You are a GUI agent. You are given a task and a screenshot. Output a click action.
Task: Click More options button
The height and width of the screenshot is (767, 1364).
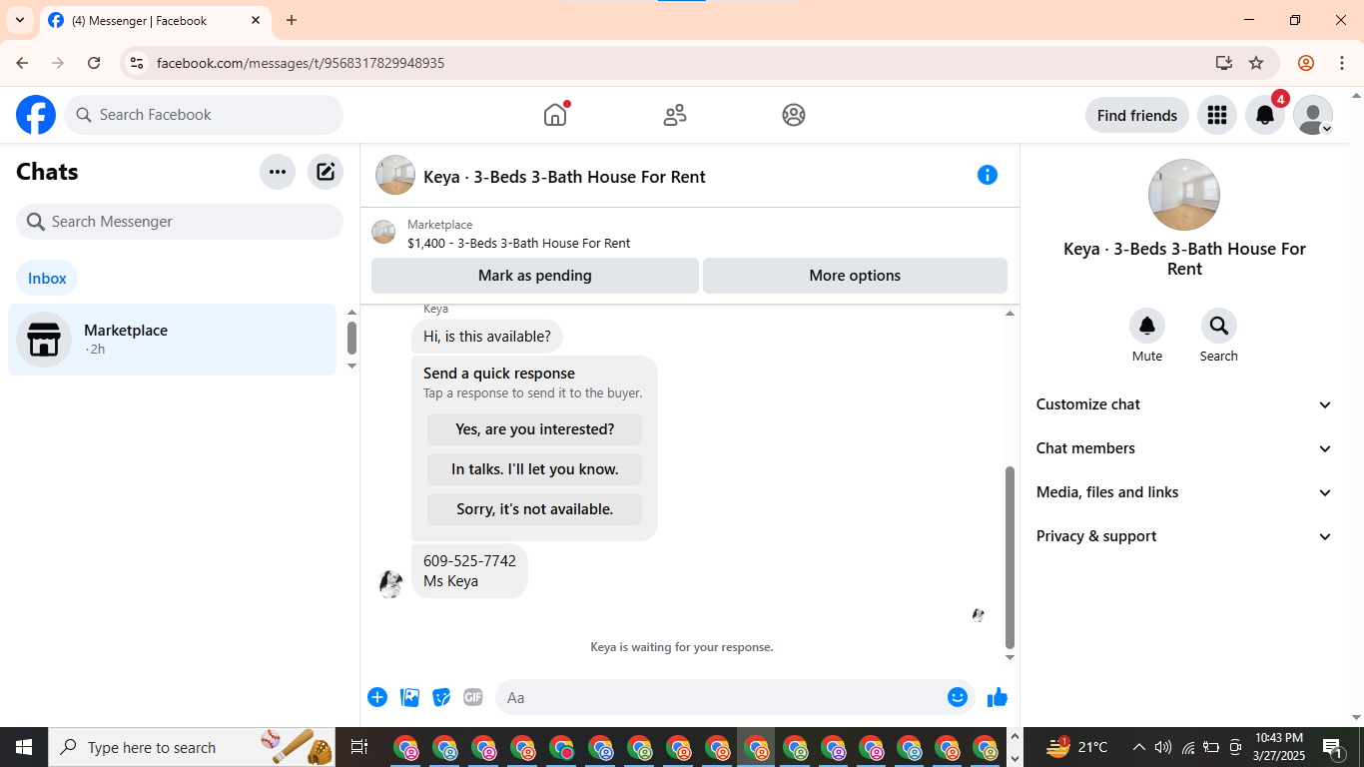click(855, 276)
